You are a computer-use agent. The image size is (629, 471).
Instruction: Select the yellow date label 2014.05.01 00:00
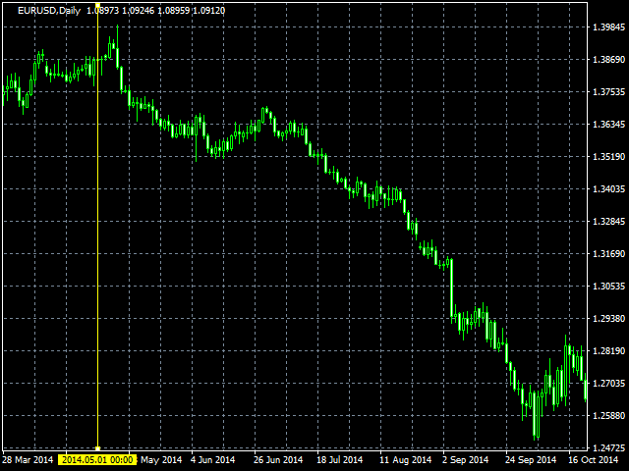point(97,459)
